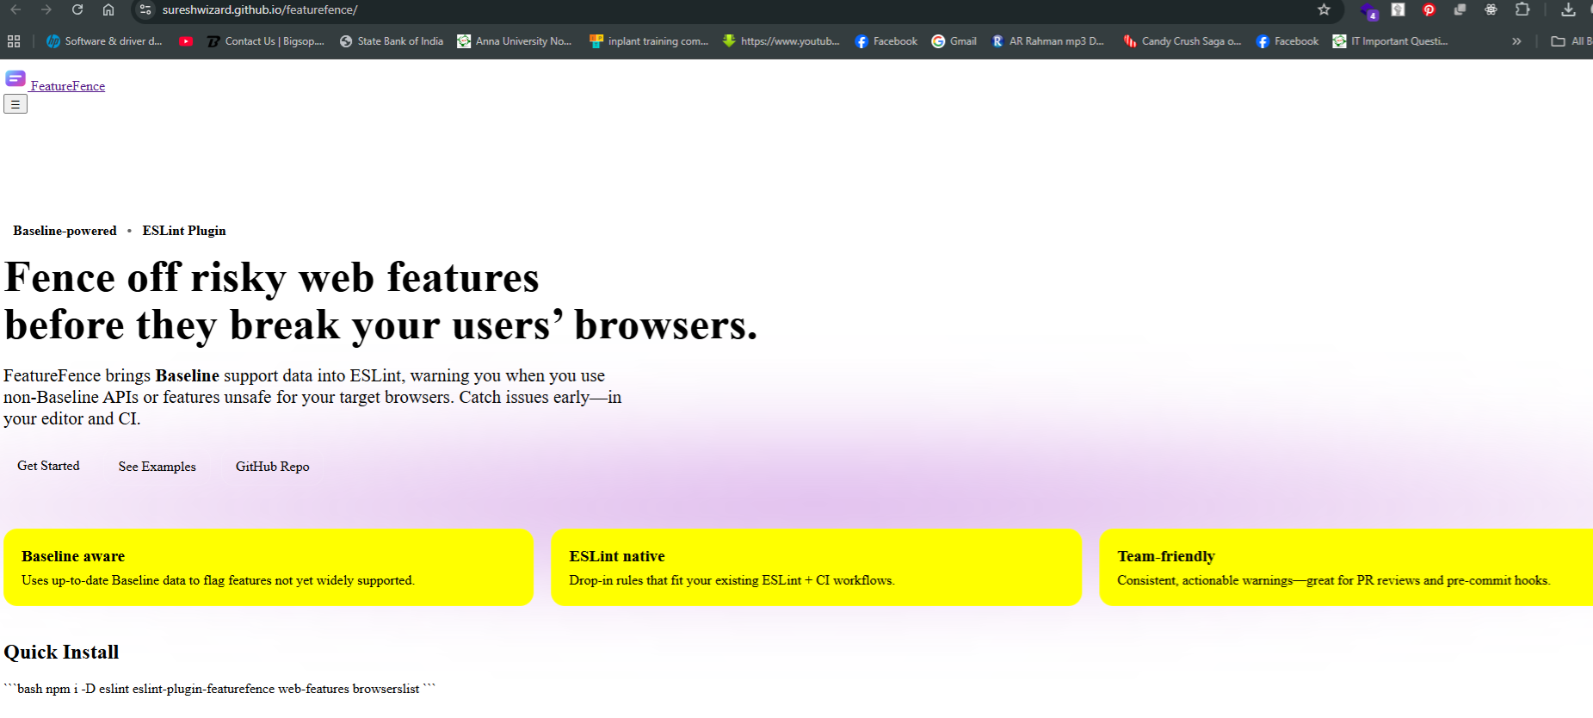
Task: Open the GitHub Repo button
Action: (273, 467)
